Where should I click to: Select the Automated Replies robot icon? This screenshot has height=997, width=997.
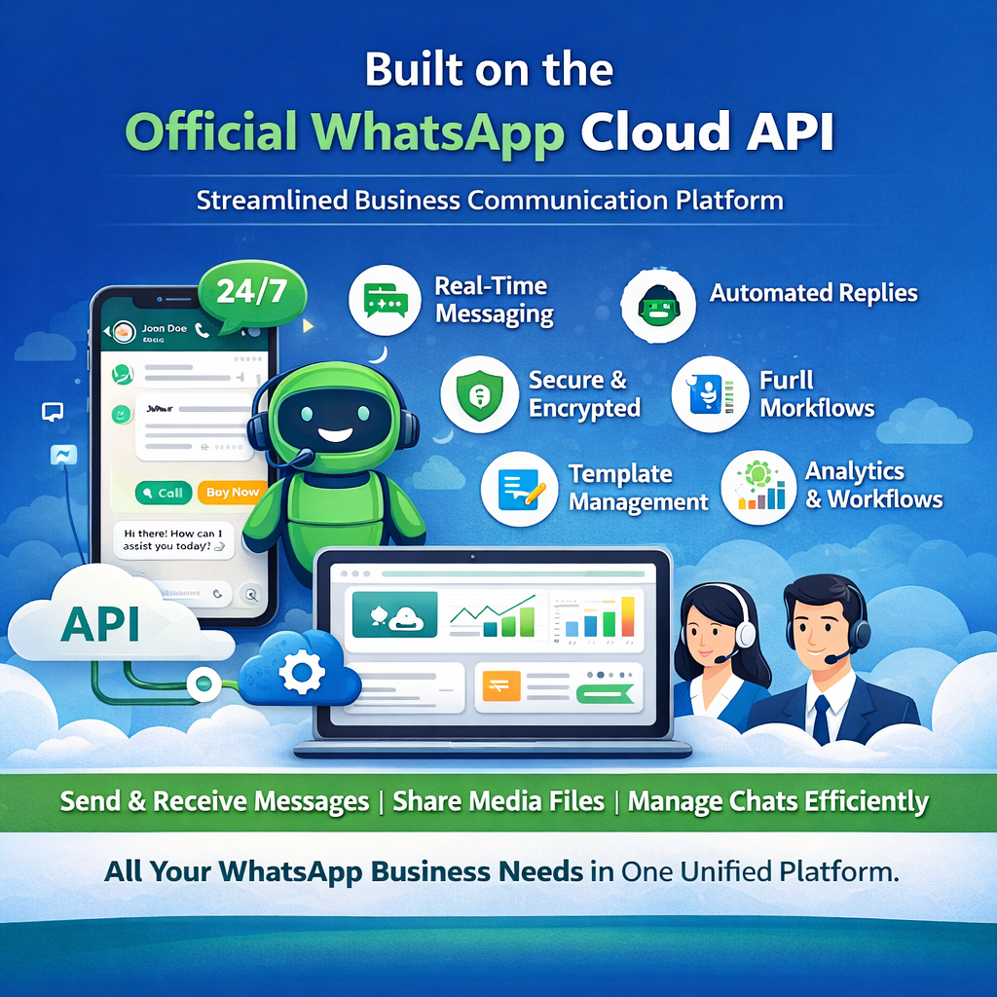pyautogui.click(x=658, y=306)
